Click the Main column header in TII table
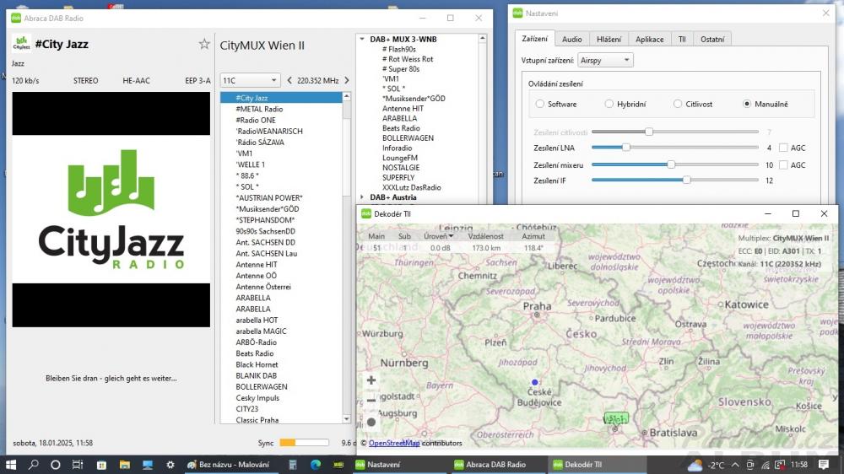The width and height of the screenshot is (844, 474). pos(376,236)
